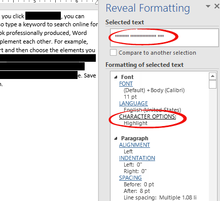Viewport: 220px width, 201px height.
Task: Click inside the Selected text sample box
Action: pyautogui.click(x=164, y=37)
